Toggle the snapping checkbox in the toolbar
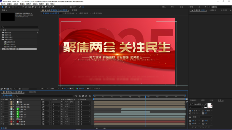The image size is (232, 130). tap(71, 7)
